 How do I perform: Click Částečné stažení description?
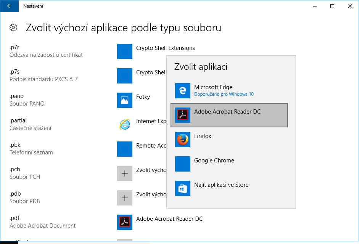[31, 128]
